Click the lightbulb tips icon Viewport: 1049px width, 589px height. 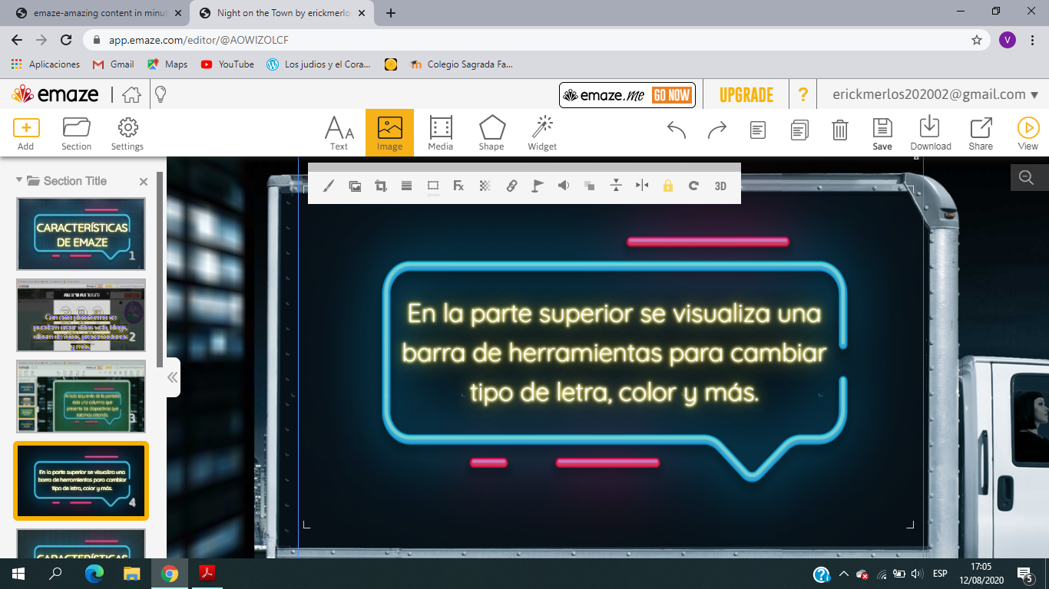pos(160,95)
